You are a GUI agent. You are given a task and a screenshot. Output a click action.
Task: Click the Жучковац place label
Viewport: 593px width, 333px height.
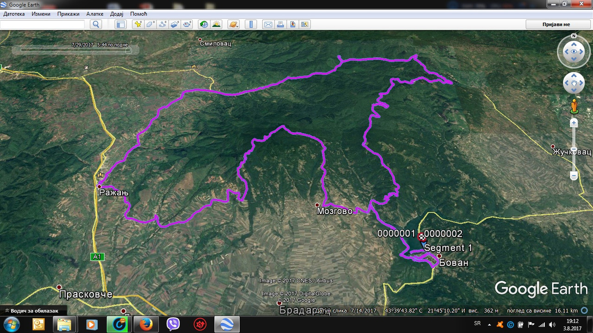572,152
